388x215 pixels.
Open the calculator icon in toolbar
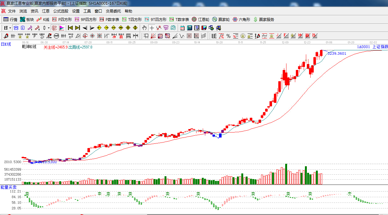coord(189,28)
